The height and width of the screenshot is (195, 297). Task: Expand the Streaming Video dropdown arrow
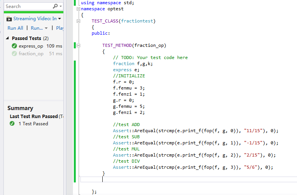click(60, 19)
